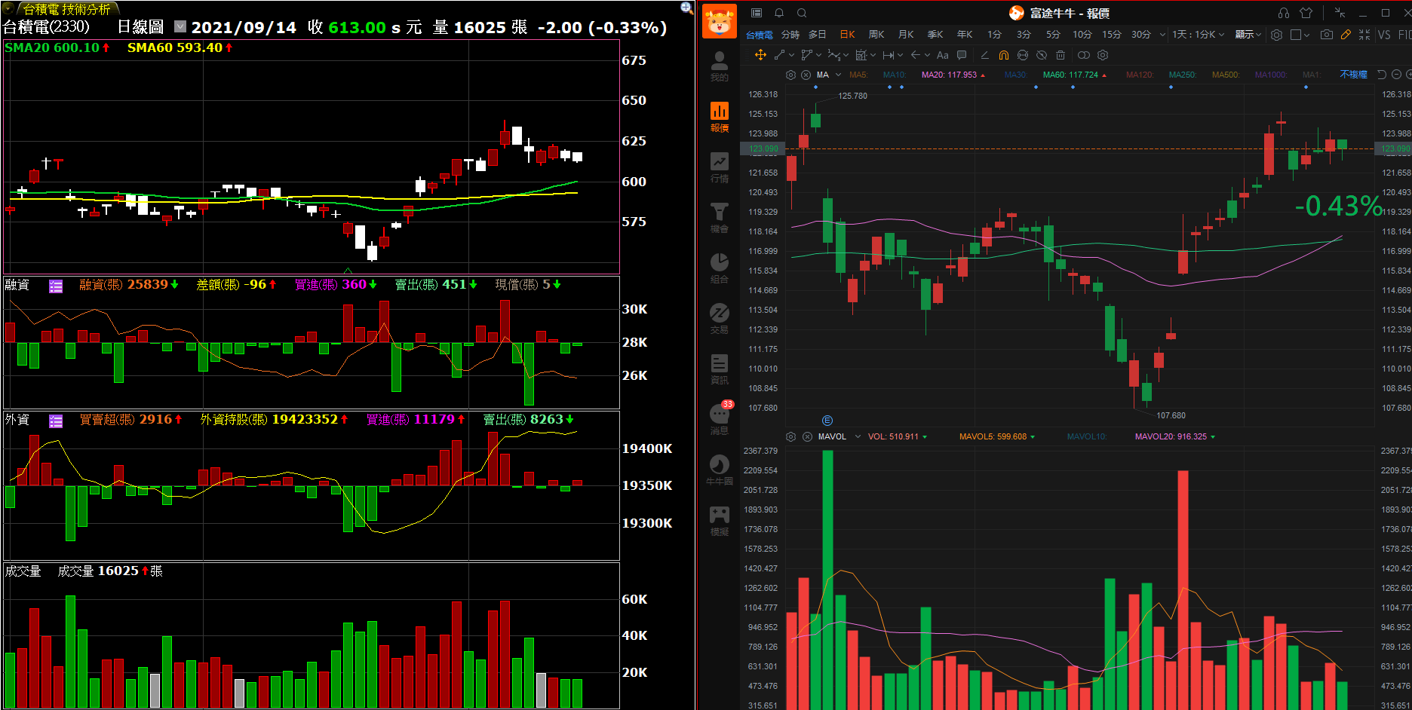Toggle the MA120 line visibility
1412x710 pixels.
[x=1139, y=75]
